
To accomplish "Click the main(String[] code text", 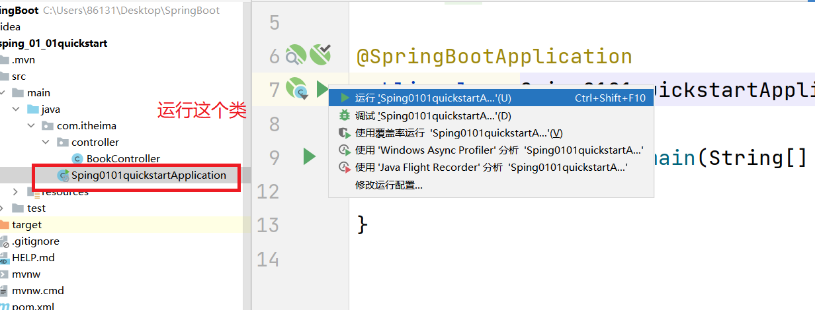I will (x=731, y=158).
